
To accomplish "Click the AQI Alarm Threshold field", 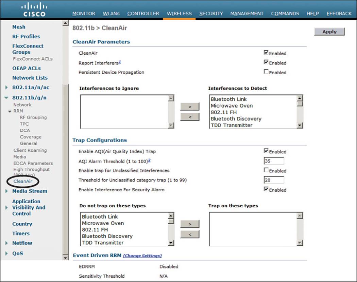I will [x=274, y=161].
